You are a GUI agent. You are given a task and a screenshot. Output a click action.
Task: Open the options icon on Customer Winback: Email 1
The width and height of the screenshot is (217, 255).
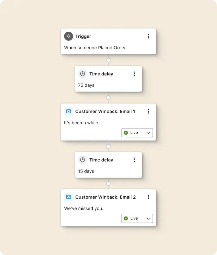pos(148,111)
